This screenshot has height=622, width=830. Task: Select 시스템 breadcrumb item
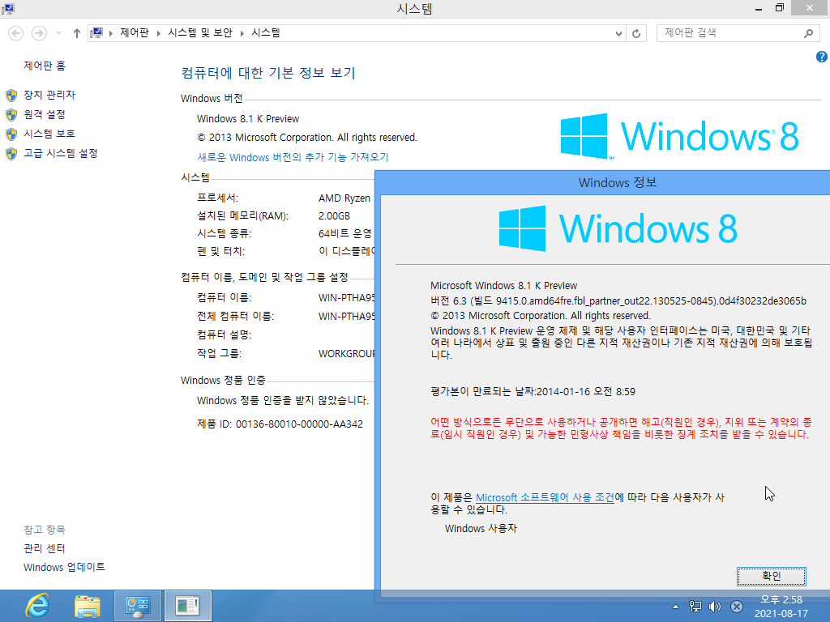[x=266, y=32]
